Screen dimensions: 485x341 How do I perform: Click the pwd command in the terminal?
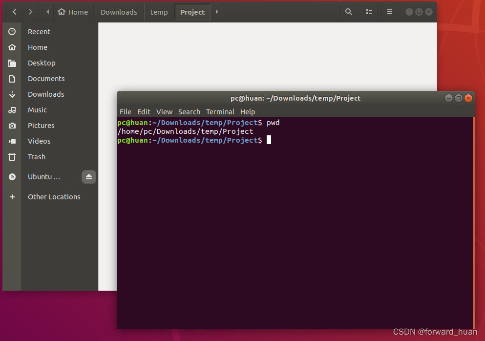tap(273, 123)
